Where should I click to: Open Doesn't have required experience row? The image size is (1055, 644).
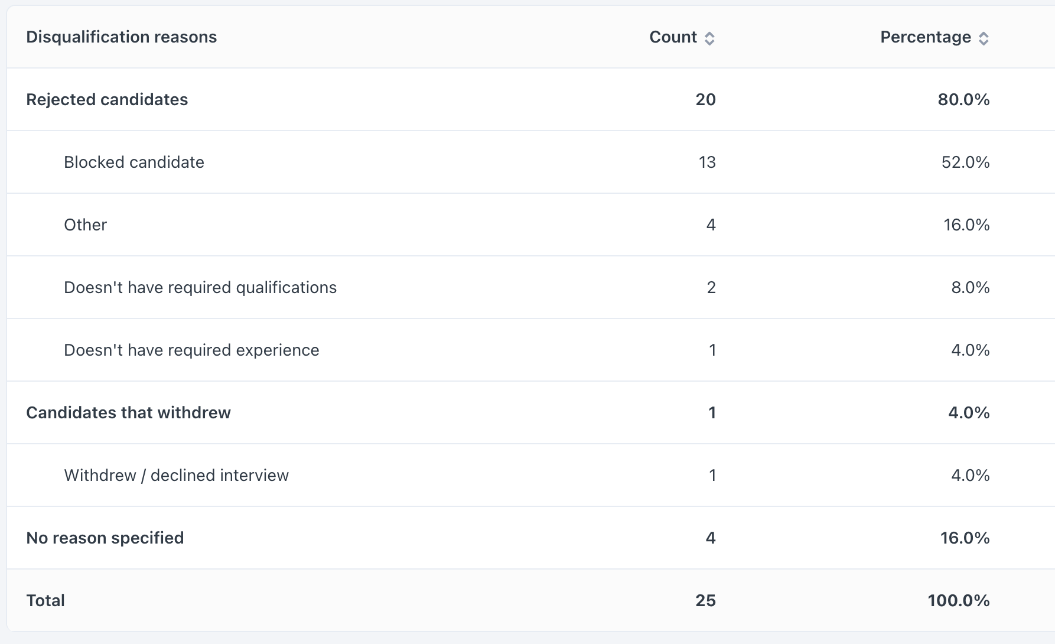tap(191, 350)
